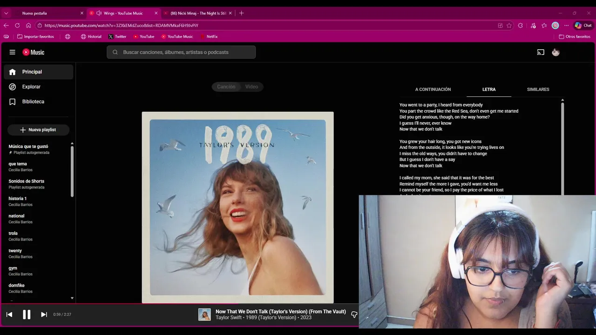Click playlist scrollbar down arrow
Viewport: 596px width, 335px height.
[72, 298]
